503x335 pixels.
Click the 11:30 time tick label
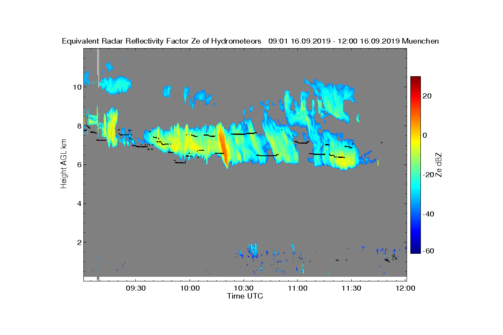[352, 289]
